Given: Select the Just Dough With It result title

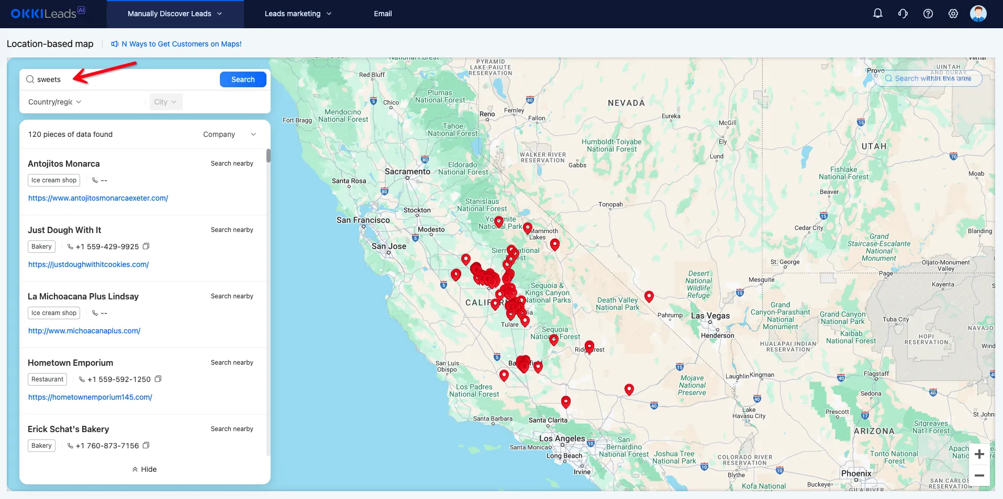Looking at the screenshot, I should [64, 230].
